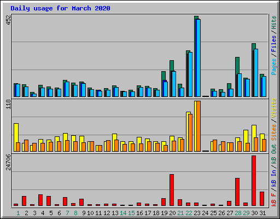Click the day 7 cyan pages bar
Screen dimensions: 280x219
[x=67, y=89]
